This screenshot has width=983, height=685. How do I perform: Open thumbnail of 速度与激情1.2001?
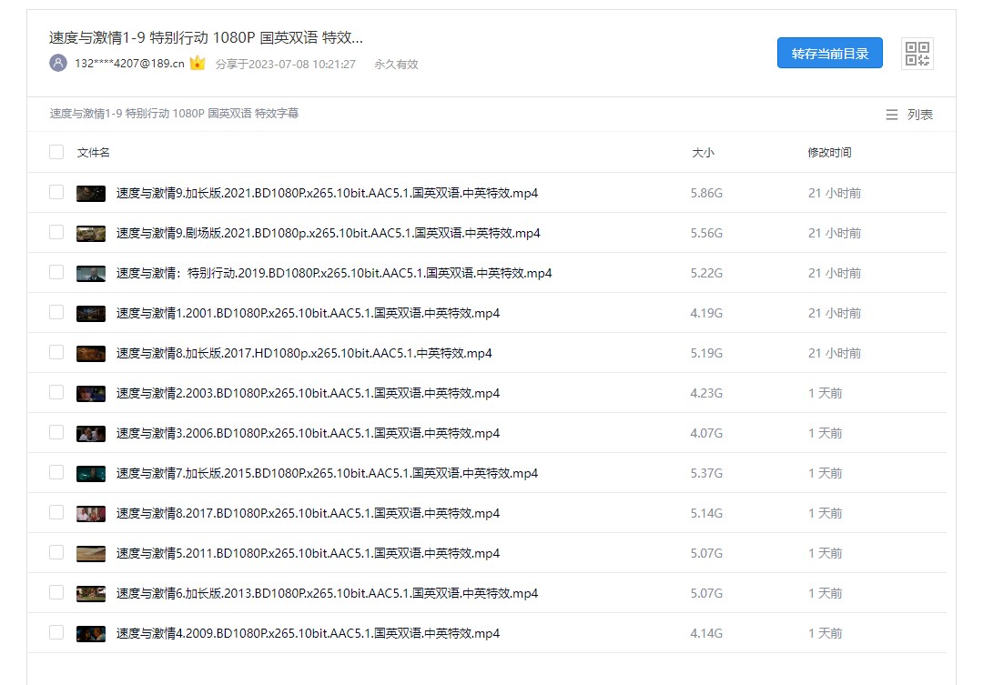click(x=91, y=313)
